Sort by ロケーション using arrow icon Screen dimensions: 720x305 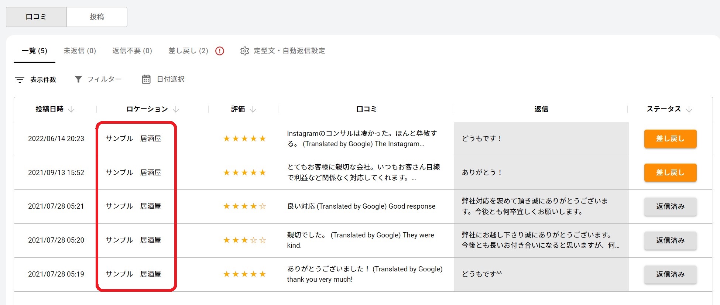tap(176, 109)
